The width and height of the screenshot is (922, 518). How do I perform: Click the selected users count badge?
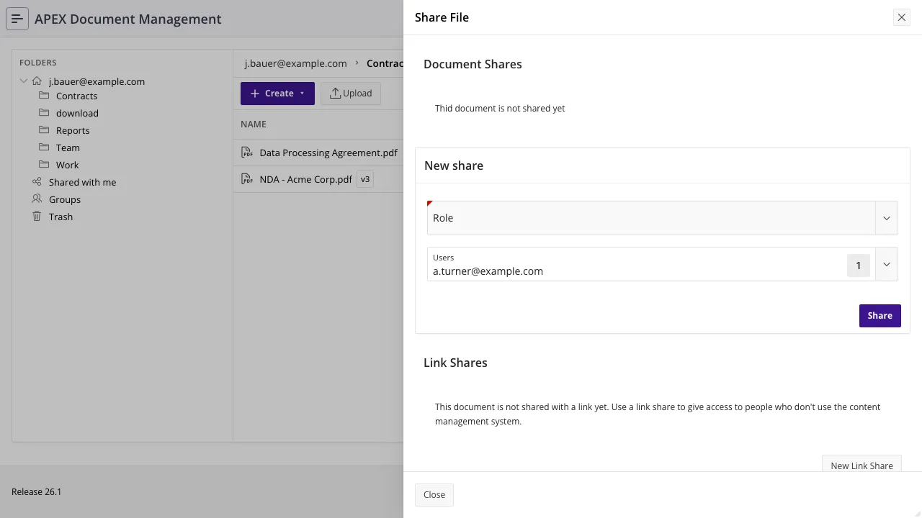pos(858,265)
